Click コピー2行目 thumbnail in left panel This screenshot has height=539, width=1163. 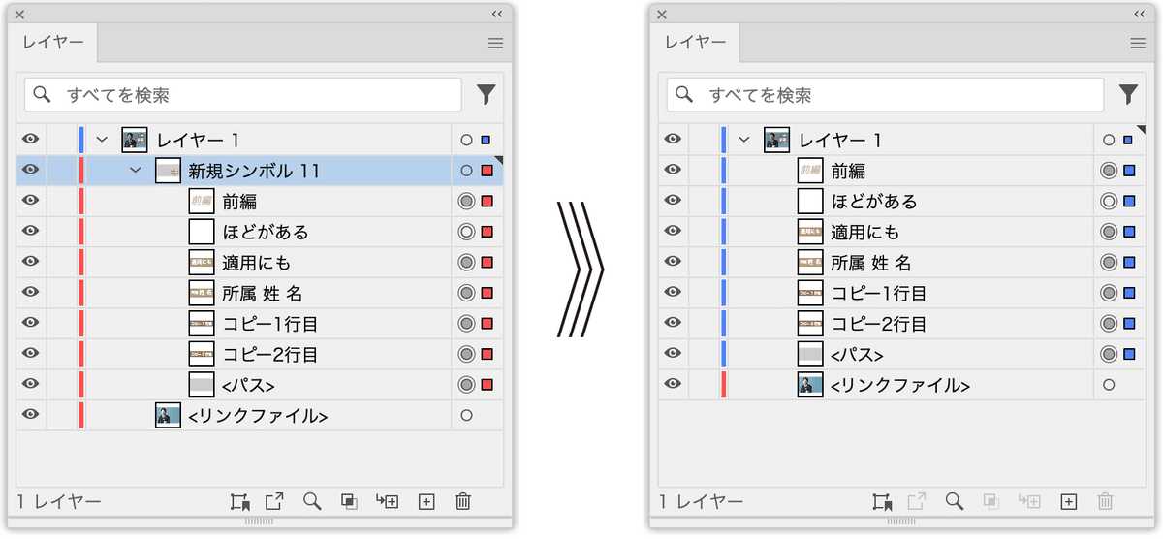coord(202,354)
